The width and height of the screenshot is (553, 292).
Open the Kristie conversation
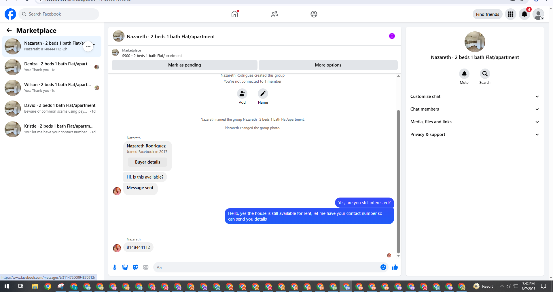52,129
